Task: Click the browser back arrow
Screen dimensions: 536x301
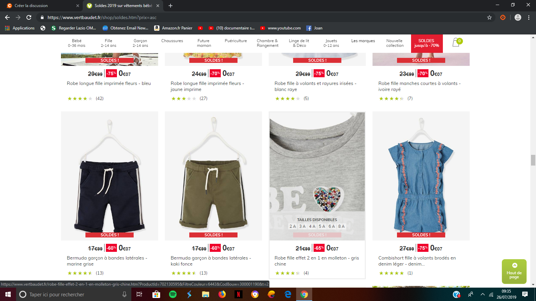Action: pyautogui.click(x=7, y=17)
